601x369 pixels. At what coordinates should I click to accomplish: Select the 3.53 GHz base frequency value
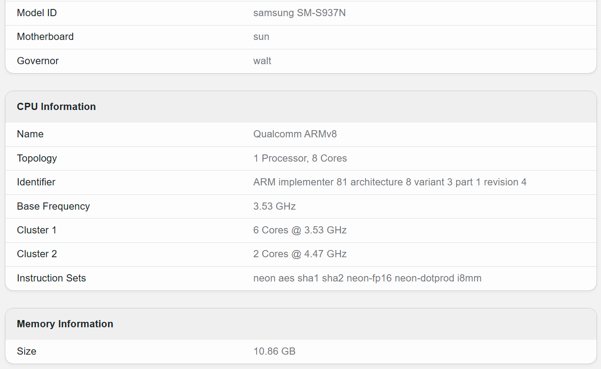274,206
